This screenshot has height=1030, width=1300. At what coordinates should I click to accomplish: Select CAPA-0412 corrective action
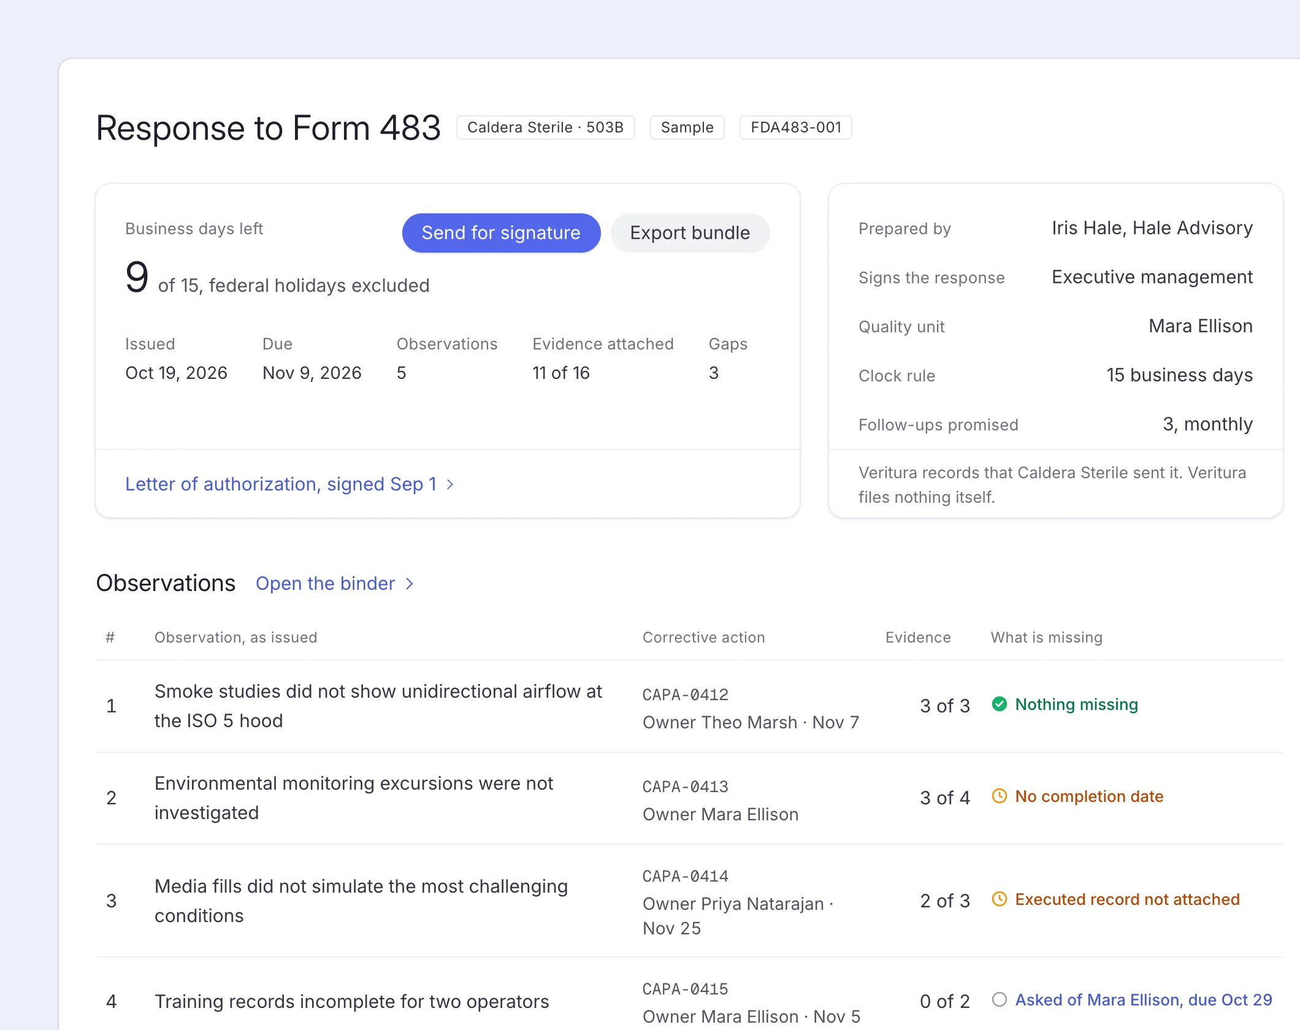point(686,695)
